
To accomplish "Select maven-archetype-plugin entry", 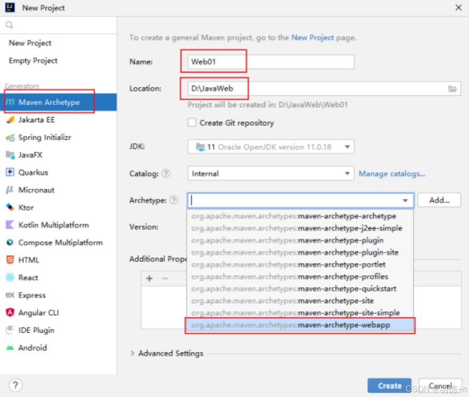I will pyautogui.click(x=300, y=240).
